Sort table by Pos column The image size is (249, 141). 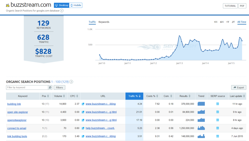pos(45,96)
